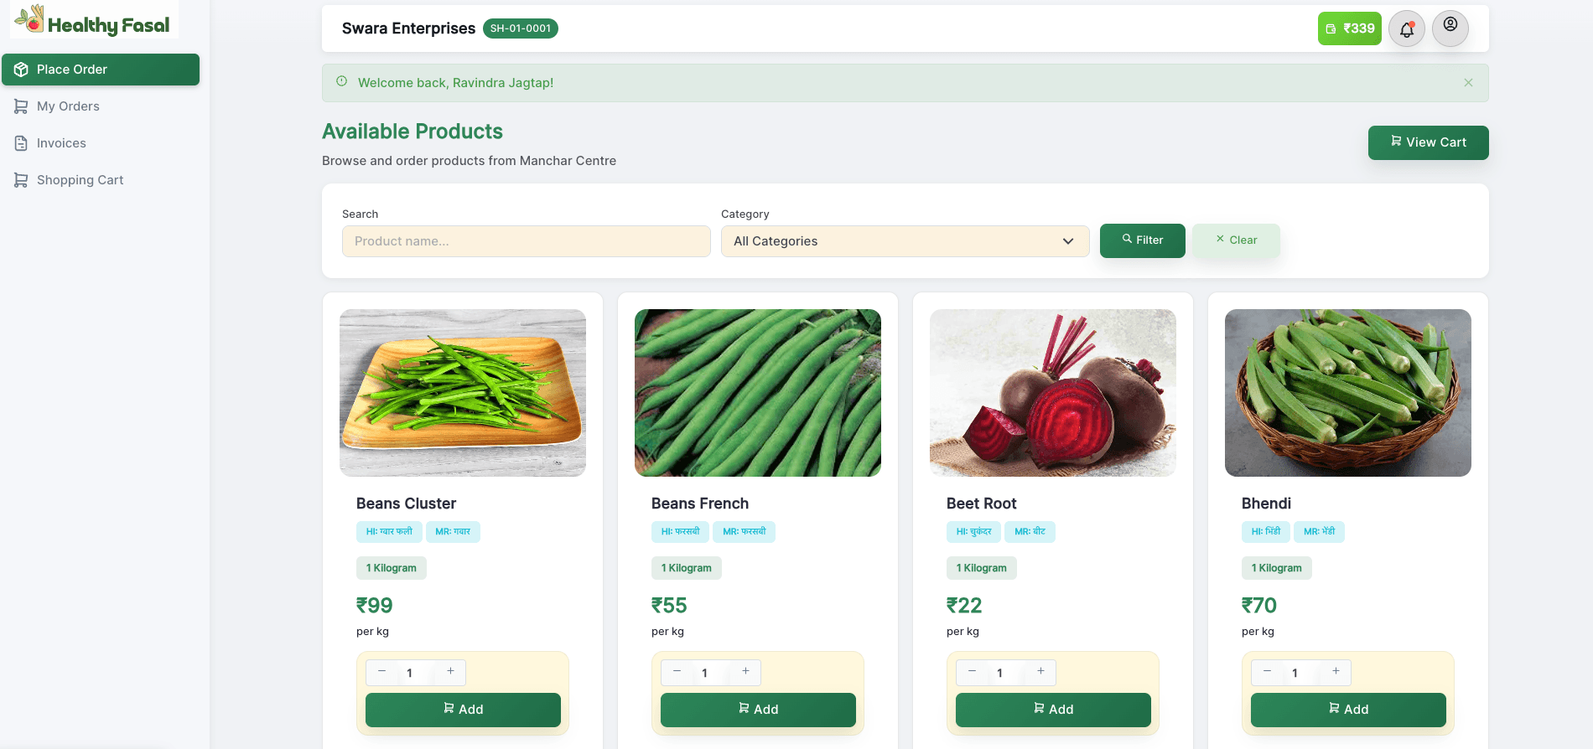Go to My Orders page
Viewport: 1593px width, 749px height.
tap(68, 106)
